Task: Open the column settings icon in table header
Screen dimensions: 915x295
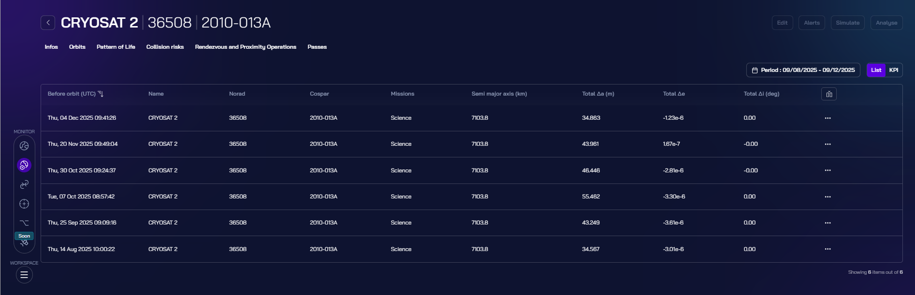Action: click(829, 94)
